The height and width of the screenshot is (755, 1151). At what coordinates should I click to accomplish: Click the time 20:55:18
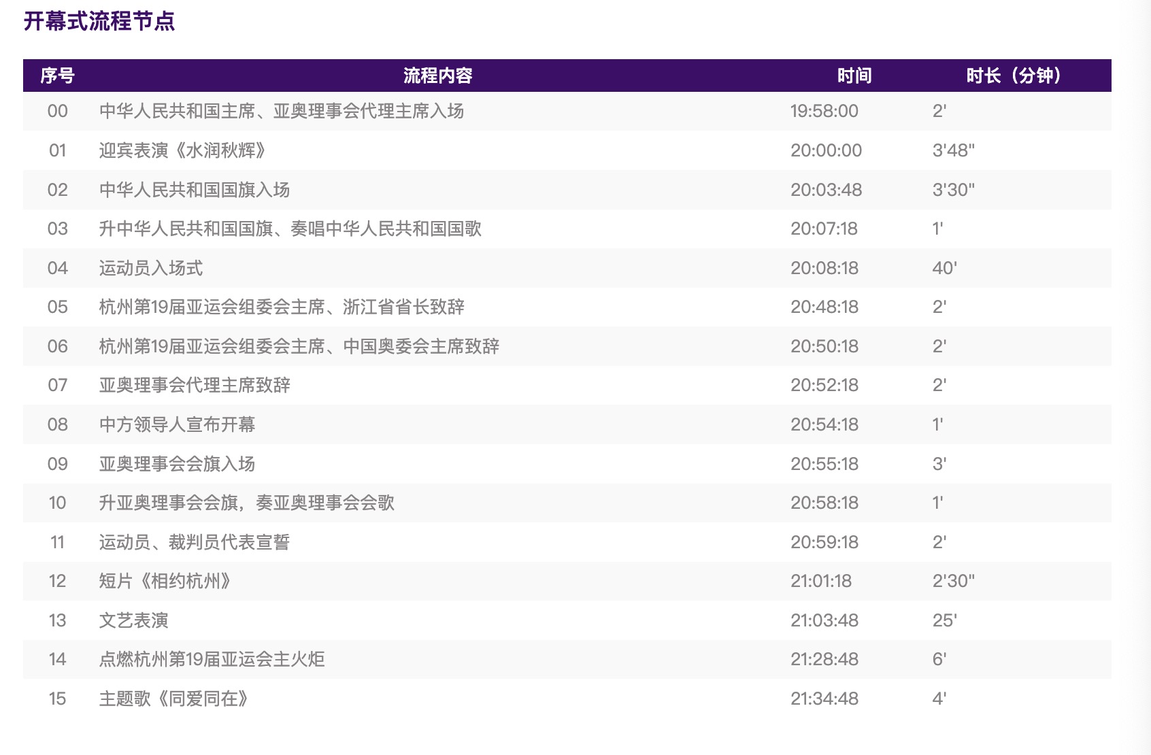(x=824, y=464)
